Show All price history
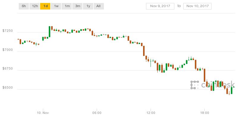238x119 pixels. point(99,6)
